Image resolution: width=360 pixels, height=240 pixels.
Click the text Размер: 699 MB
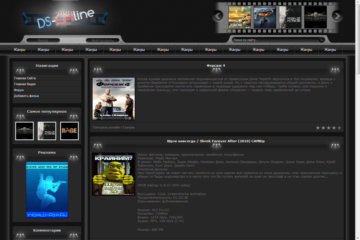coord(150,230)
